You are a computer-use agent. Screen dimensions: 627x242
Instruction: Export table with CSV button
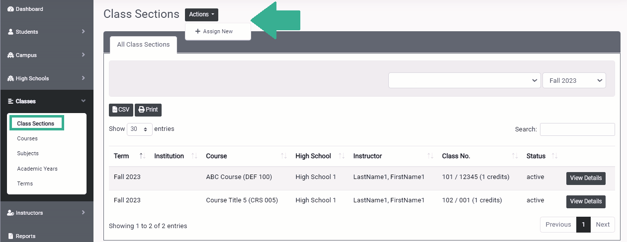121,110
